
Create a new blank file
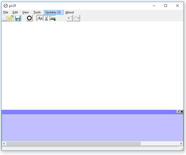click(x=5, y=18)
